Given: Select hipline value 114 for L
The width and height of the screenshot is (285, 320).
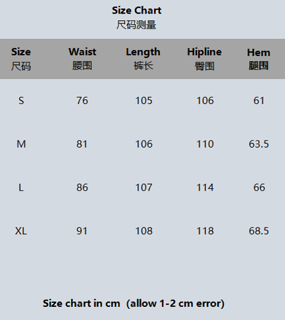Looking at the screenshot, I should point(205,188).
